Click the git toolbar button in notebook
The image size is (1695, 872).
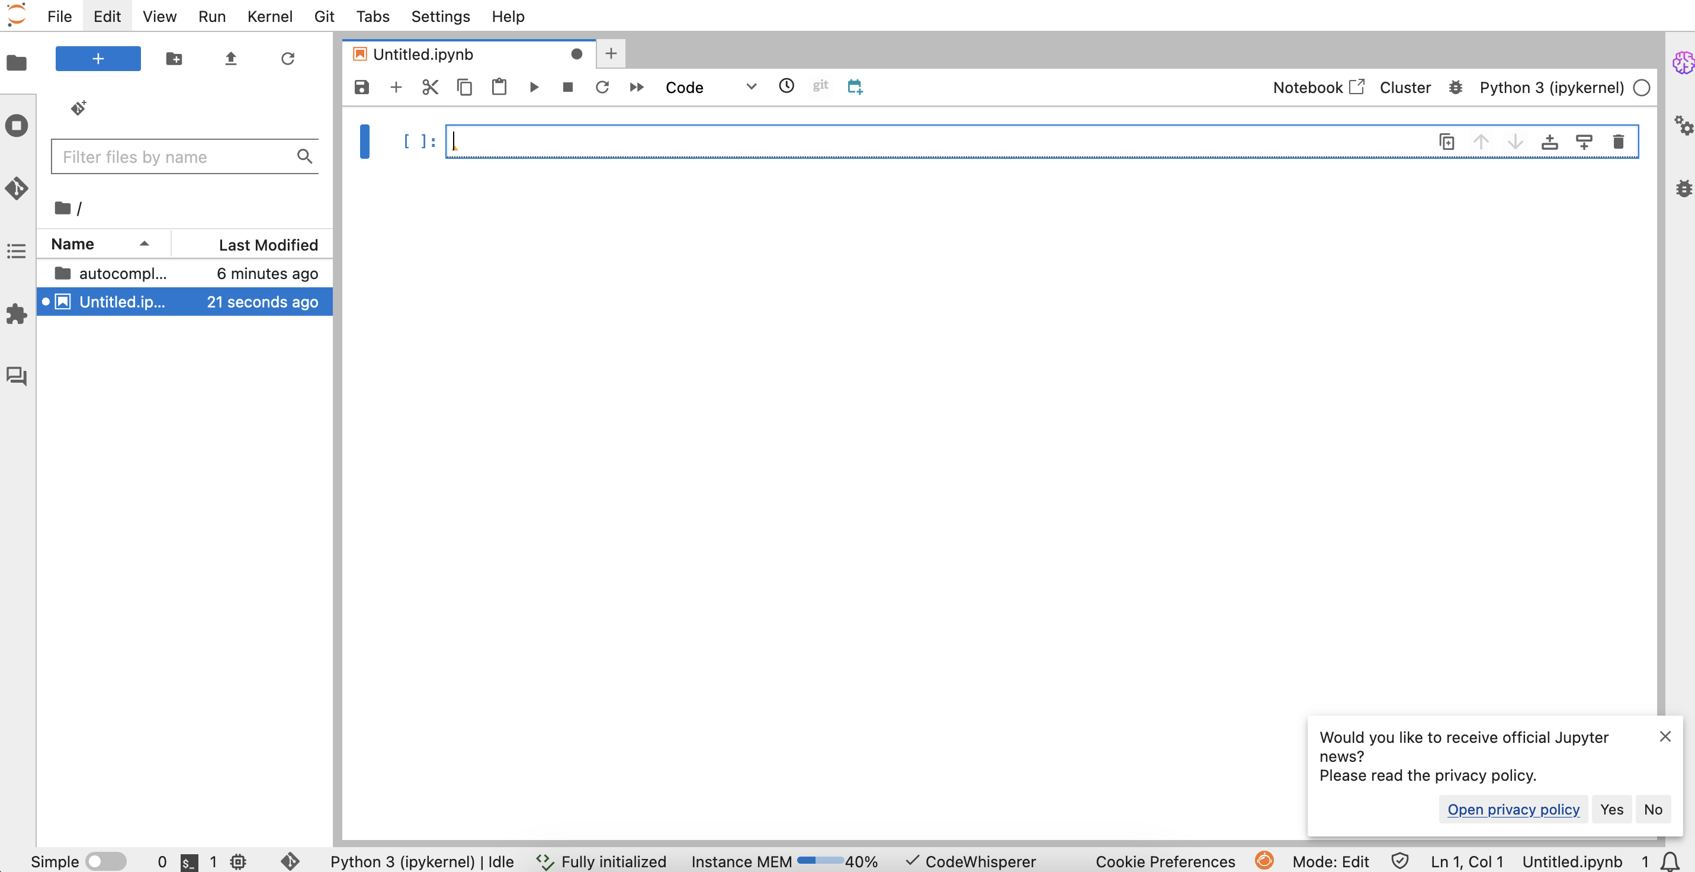point(820,85)
